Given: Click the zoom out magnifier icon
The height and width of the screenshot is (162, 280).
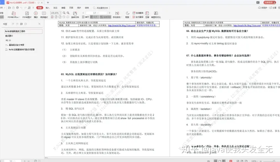Looking at the screenshot, I should [64, 13].
